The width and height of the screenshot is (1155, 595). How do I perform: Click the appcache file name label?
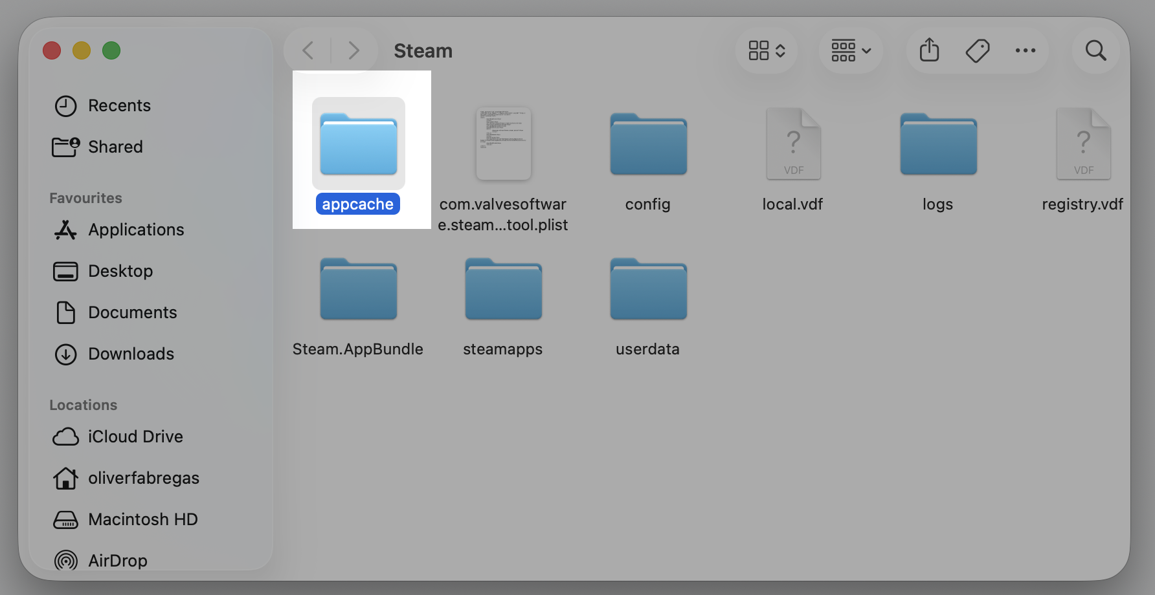pyautogui.click(x=358, y=204)
